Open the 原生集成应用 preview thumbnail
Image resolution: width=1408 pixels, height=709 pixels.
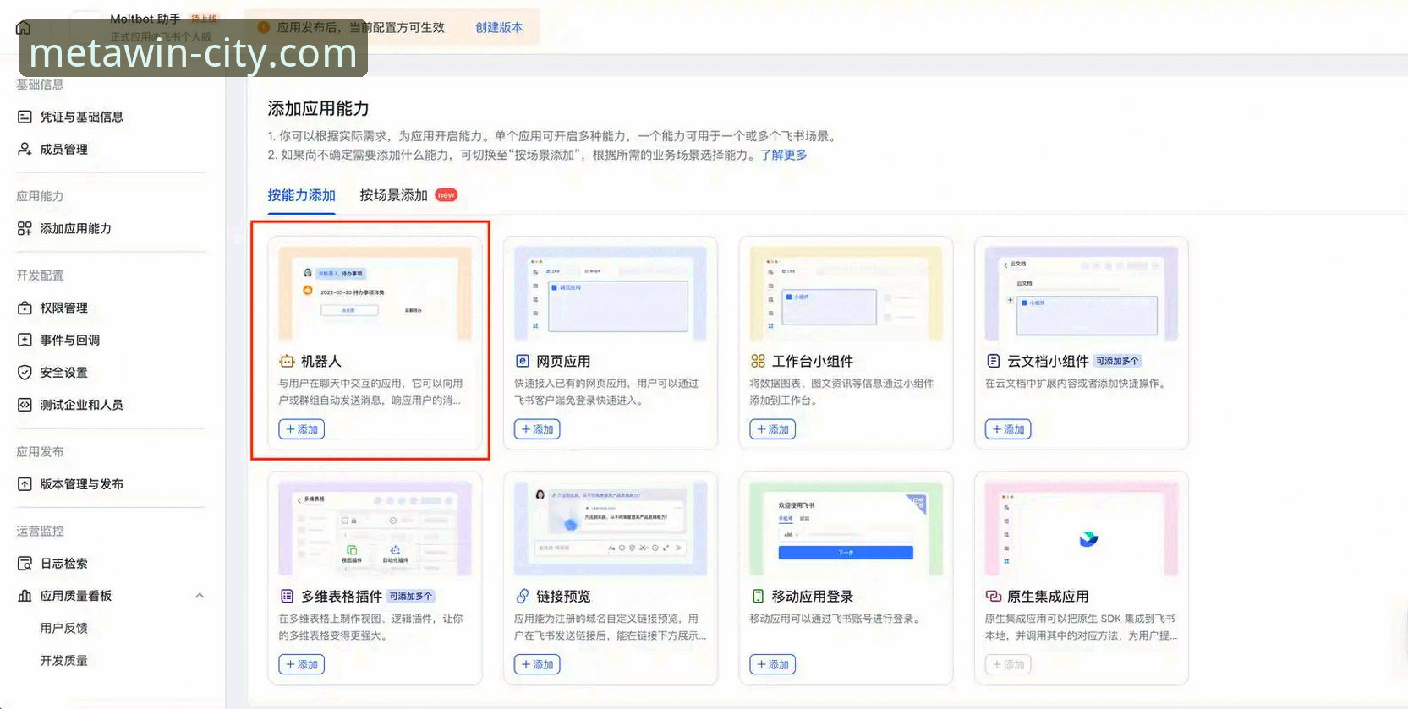tap(1082, 528)
